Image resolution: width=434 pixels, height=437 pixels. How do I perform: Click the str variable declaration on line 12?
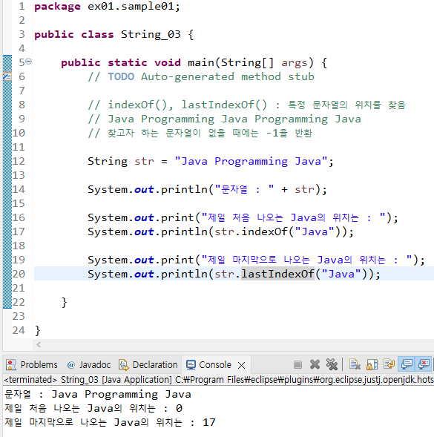tap(145, 161)
